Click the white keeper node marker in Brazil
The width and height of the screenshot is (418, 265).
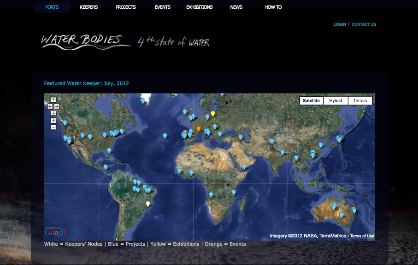click(x=147, y=203)
